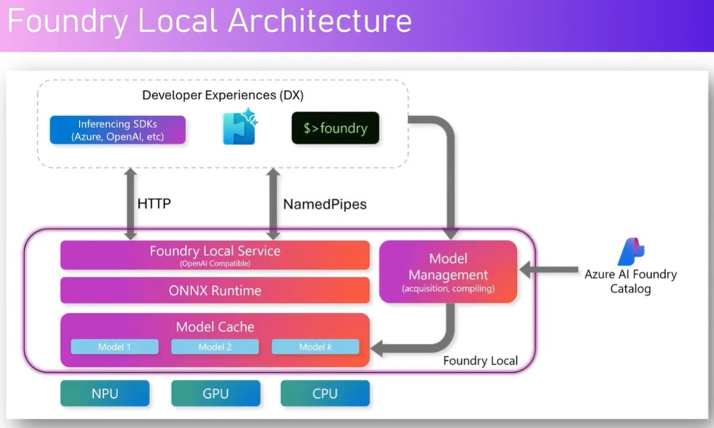Click the Foundry Local container label
The image size is (714, 428).
coord(481,361)
